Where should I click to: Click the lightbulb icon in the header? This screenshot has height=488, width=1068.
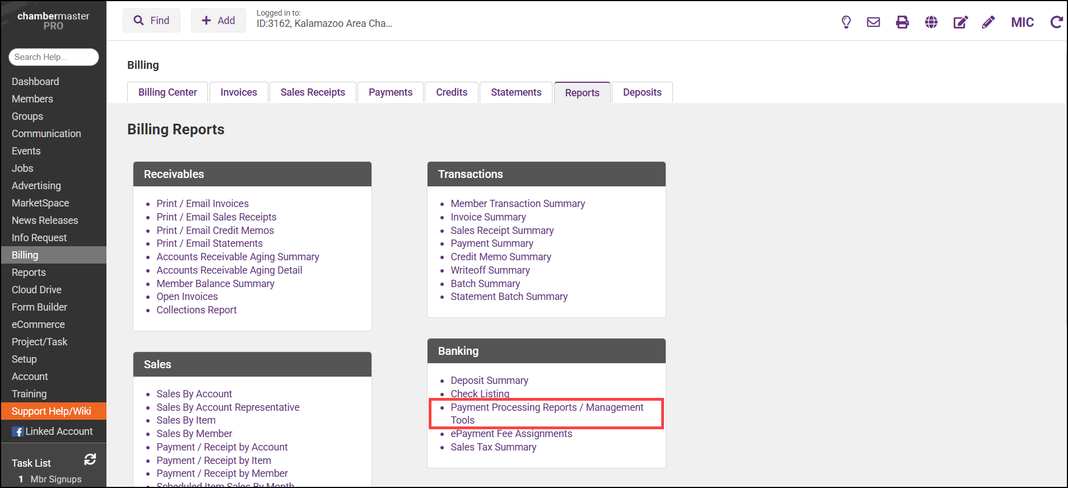pyautogui.click(x=846, y=22)
